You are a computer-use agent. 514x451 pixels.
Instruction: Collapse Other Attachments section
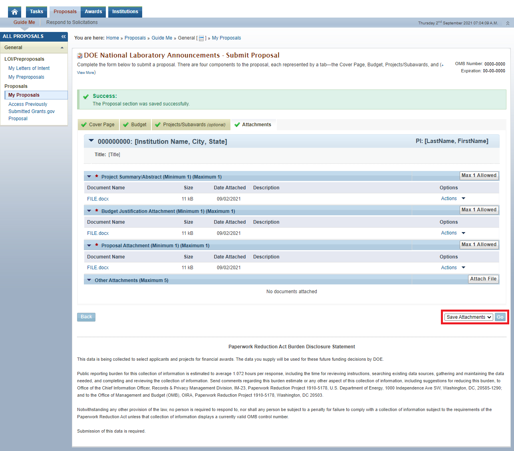tap(89, 280)
